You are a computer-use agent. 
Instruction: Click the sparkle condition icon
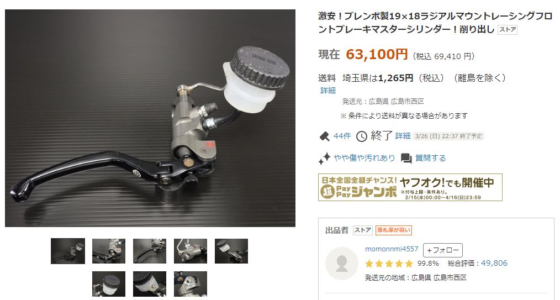[x=324, y=158]
